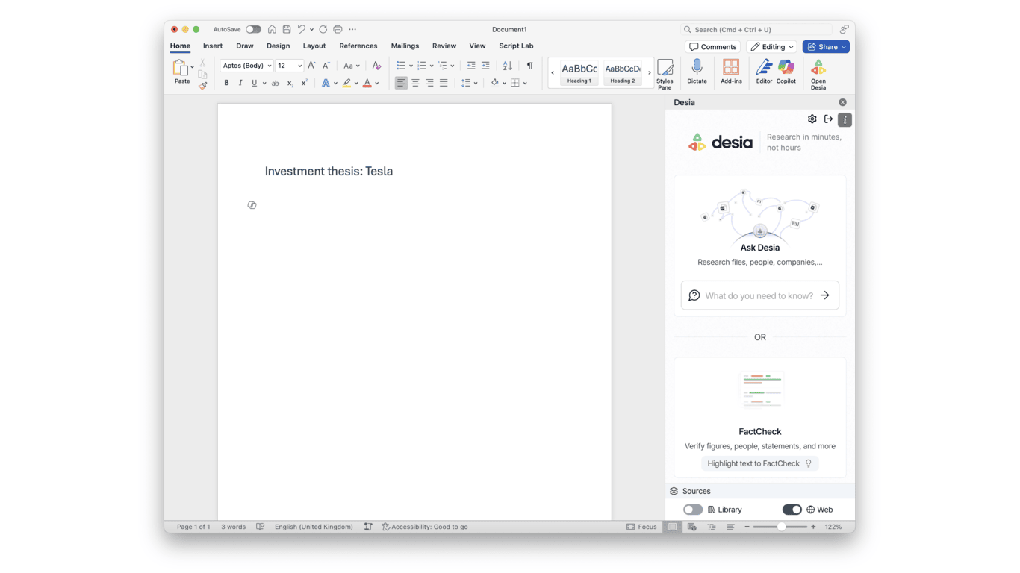The height and width of the screenshot is (573, 1020).
Task: Open the Layout tab
Action: pyautogui.click(x=314, y=46)
